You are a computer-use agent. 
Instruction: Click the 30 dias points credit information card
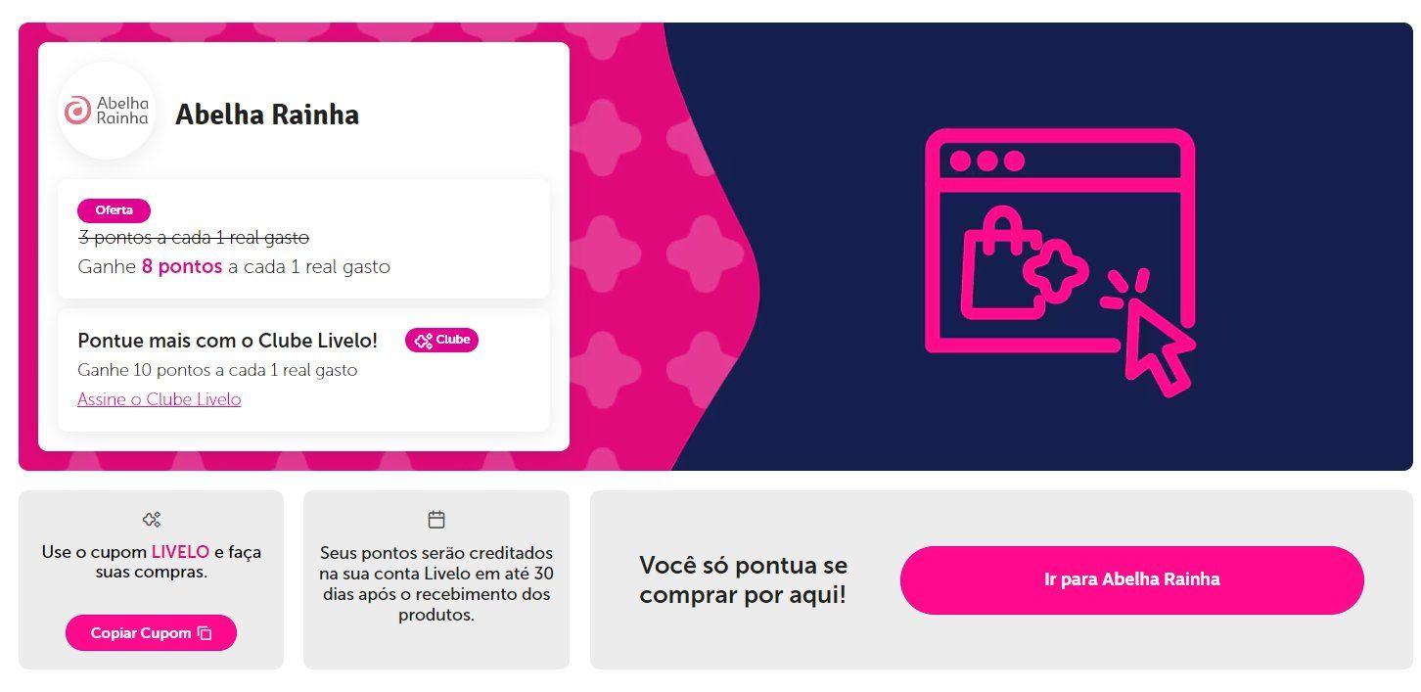click(x=436, y=579)
